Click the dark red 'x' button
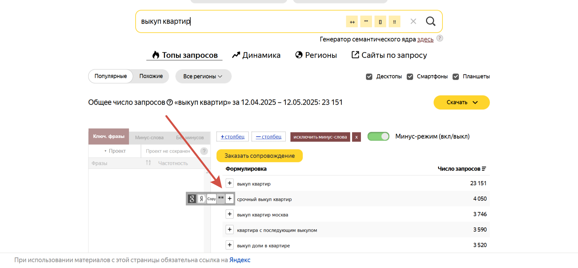Screen dimensions: 578x268 click(x=356, y=137)
